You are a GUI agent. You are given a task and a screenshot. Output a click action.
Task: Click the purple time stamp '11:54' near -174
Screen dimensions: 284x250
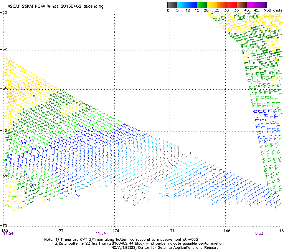[x=101, y=233]
